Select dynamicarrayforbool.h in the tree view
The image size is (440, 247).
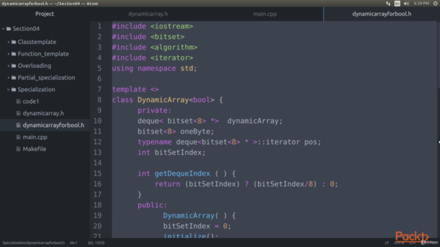click(54, 125)
